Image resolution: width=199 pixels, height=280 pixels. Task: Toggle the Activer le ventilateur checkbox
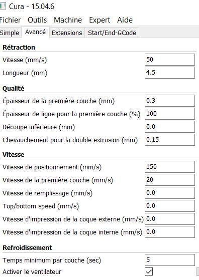click(x=149, y=271)
